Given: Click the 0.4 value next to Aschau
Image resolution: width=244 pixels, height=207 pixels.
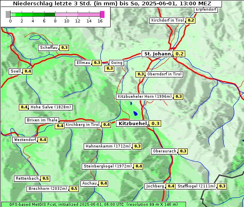Looking at the screenshot, I should pos(103,183).
